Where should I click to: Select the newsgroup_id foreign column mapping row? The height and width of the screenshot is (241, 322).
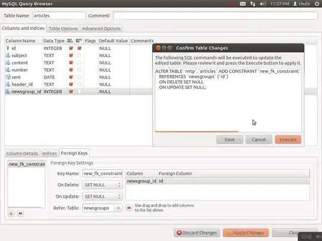218,181
